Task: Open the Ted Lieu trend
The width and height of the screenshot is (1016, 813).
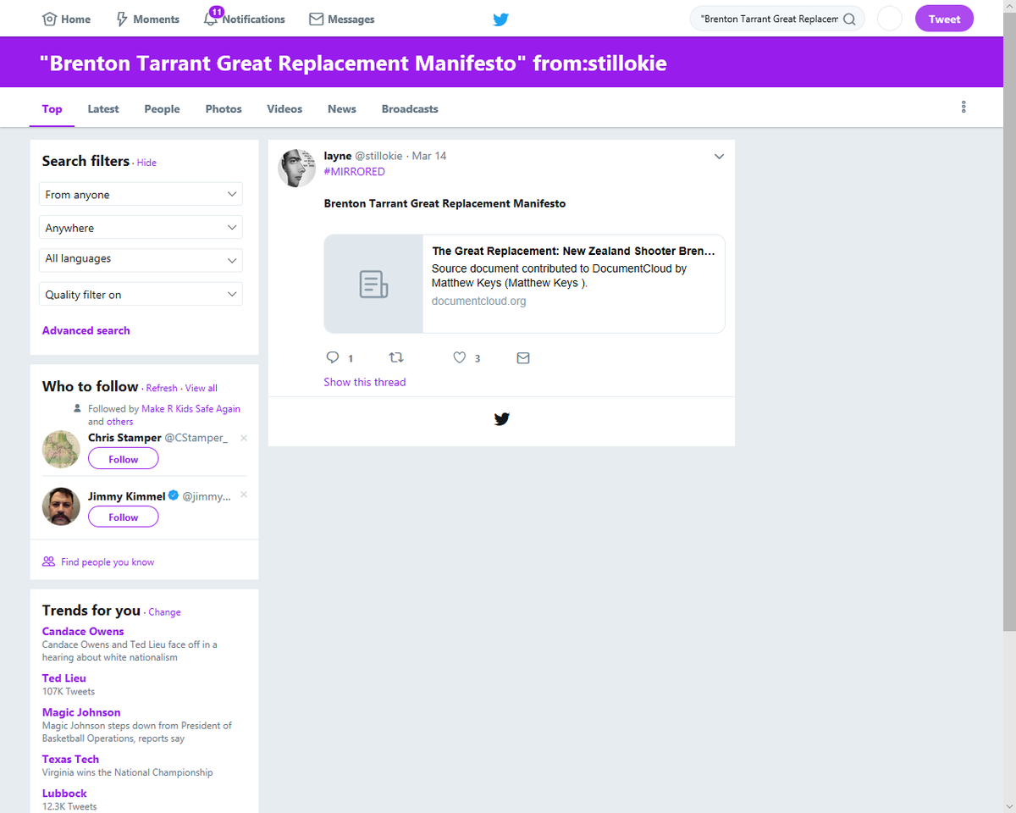Action: (x=64, y=677)
